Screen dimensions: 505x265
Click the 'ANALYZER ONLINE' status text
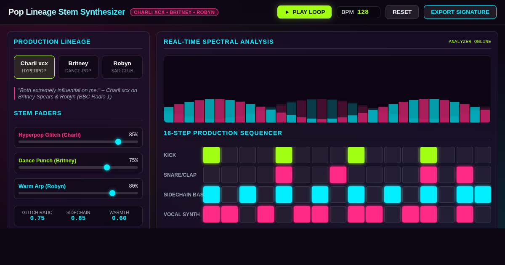click(470, 42)
